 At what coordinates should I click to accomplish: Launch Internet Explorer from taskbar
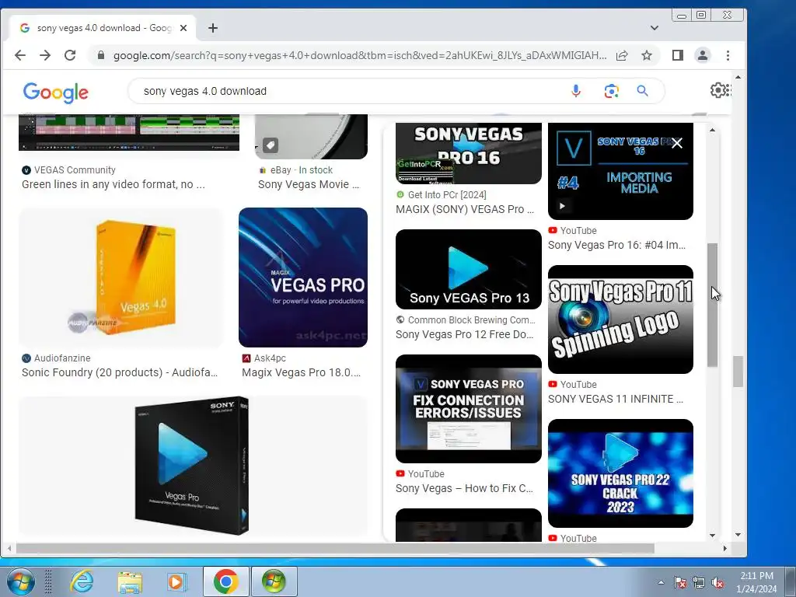pyautogui.click(x=81, y=581)
